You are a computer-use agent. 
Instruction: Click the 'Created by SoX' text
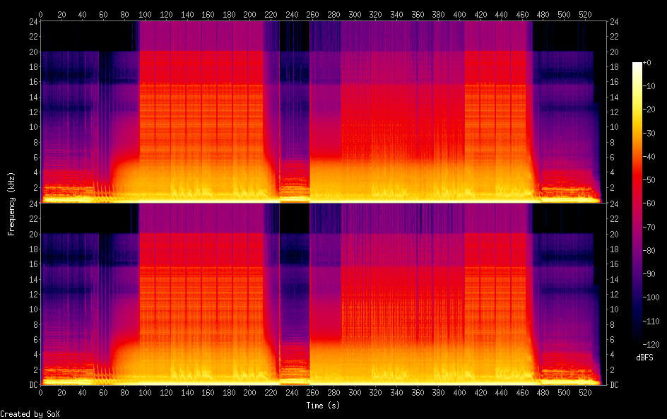coord(30,414)
